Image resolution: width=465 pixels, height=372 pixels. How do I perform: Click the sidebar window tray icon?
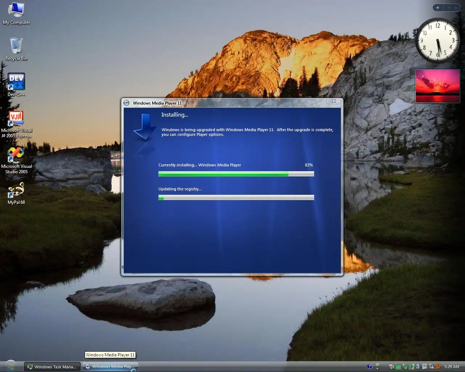point(424,367)
